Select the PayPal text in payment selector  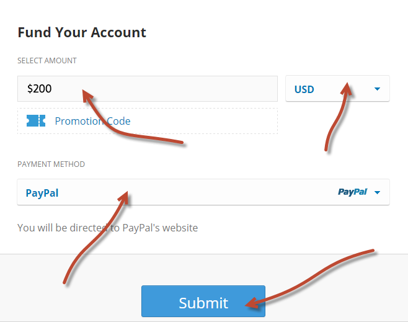[42, 193]
